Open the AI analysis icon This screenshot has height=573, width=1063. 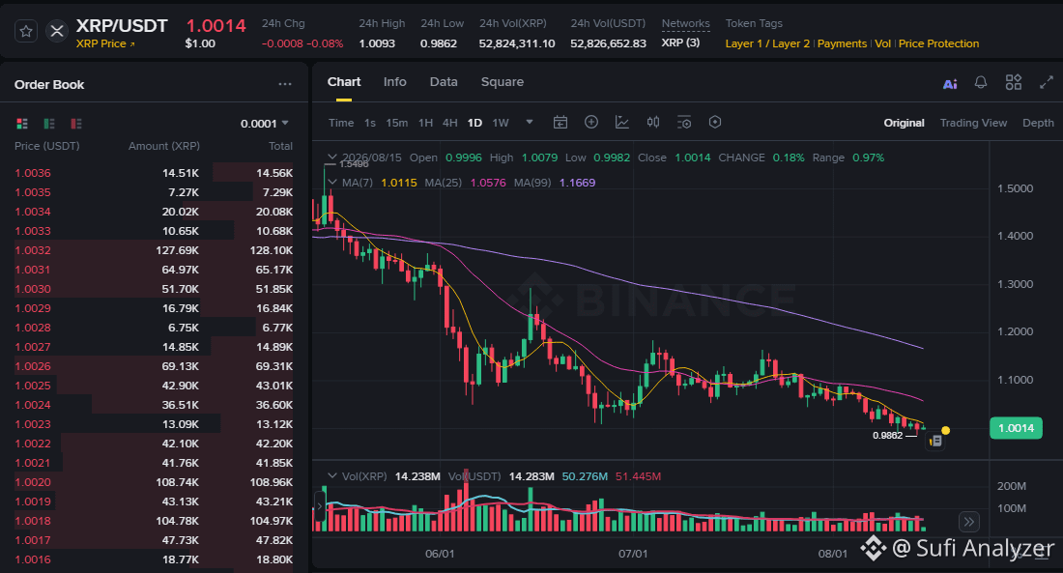(x=951, y=83)
